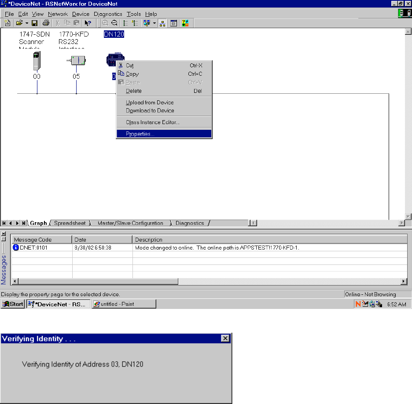Click the graph view scroll-down arrow
Image resolution: width=412 pixels, height=404 pixels.
click(x=408, y=217)
